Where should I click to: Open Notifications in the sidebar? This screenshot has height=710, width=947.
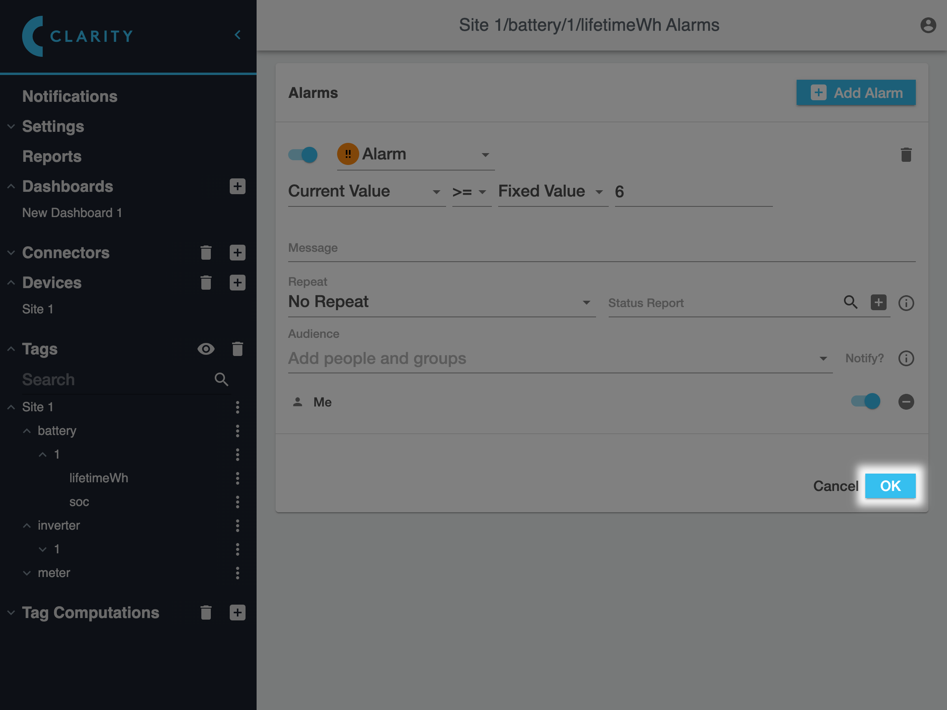(x=70, y=96)
